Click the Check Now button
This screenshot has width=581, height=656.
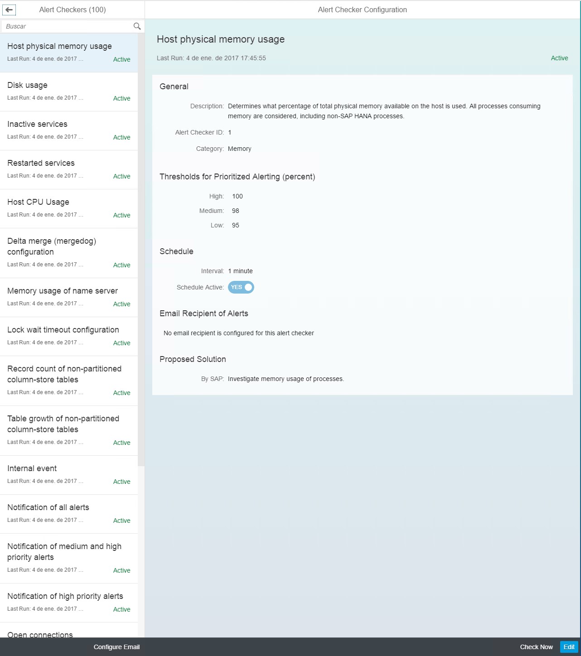(536, 647)
